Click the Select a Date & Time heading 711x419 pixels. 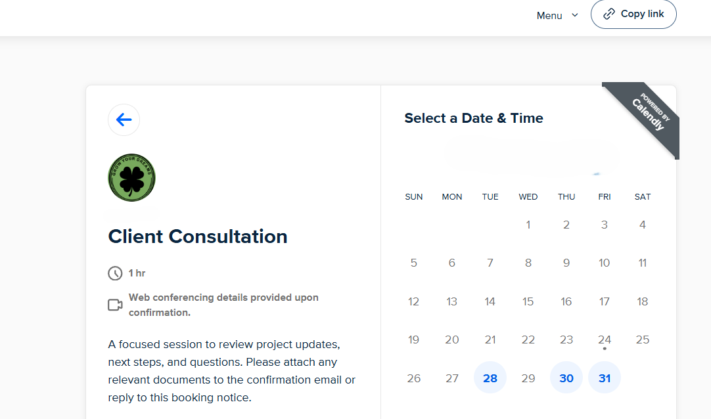(x=474, y=118)
